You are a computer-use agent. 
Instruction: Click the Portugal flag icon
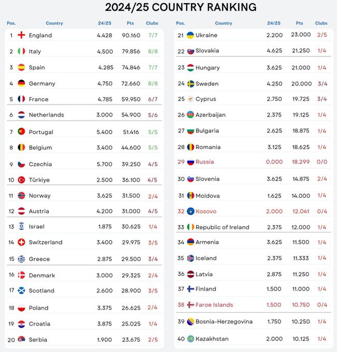(22, 132)
